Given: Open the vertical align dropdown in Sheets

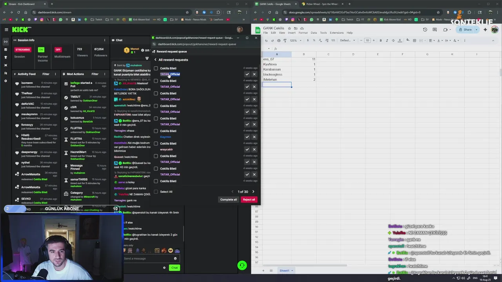Looking at the screenshot, I should coord(440,40).
